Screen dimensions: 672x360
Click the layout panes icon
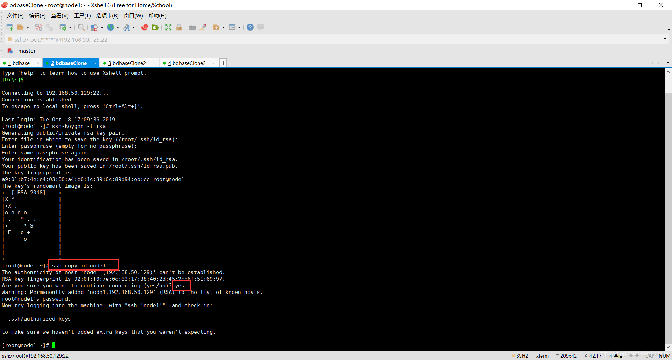click(232, 27)
